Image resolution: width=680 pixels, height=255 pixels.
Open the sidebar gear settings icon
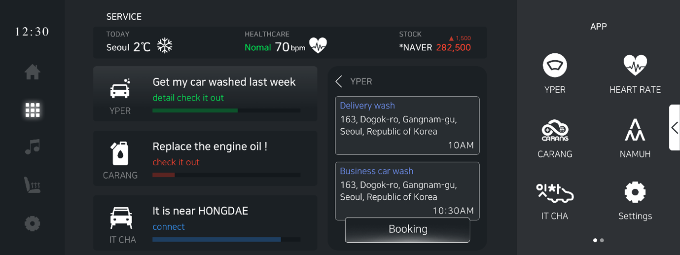(x=33, y=223)
